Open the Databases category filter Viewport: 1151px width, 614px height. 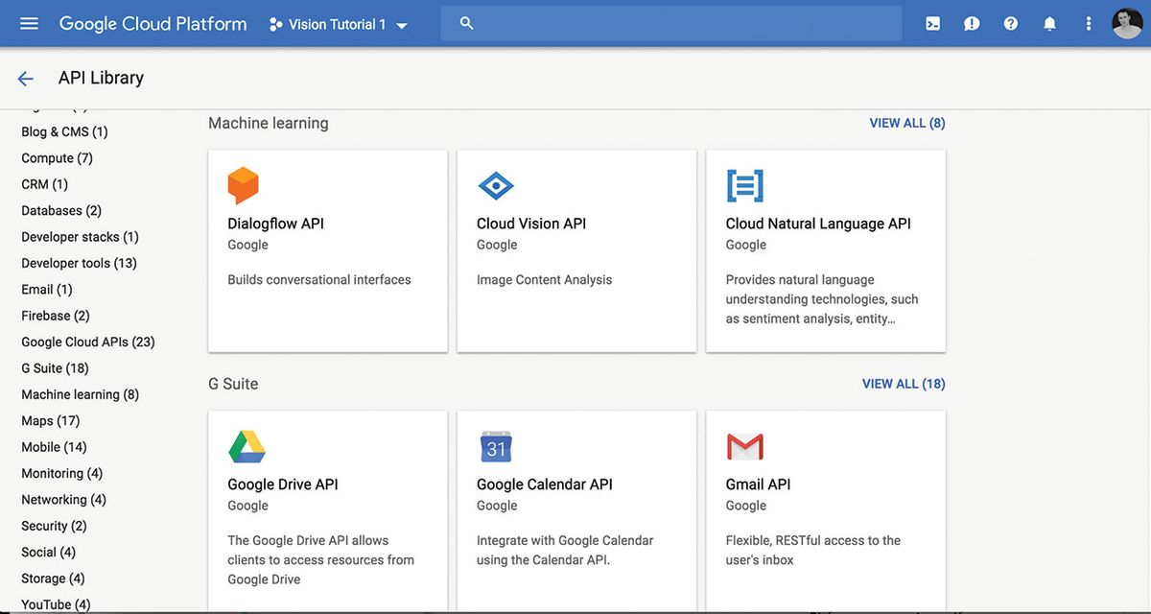pos(60,210)
